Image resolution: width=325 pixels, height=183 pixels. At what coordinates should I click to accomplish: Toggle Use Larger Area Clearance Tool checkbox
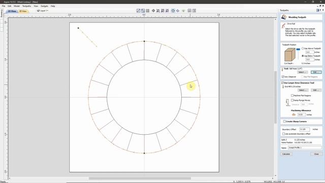pos(282,82)
